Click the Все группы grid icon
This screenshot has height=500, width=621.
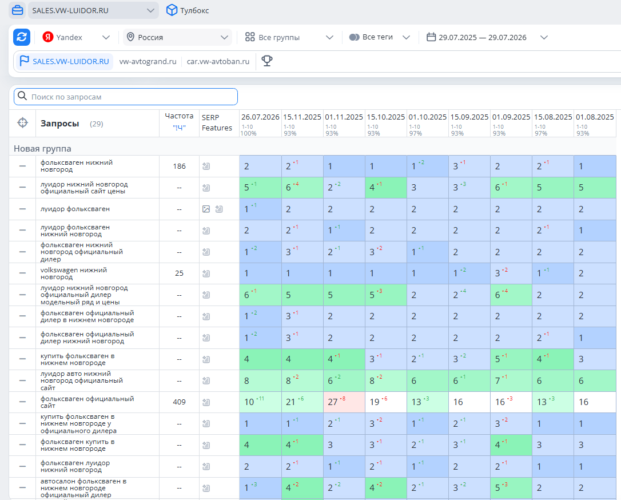click(x=250, y=37)
